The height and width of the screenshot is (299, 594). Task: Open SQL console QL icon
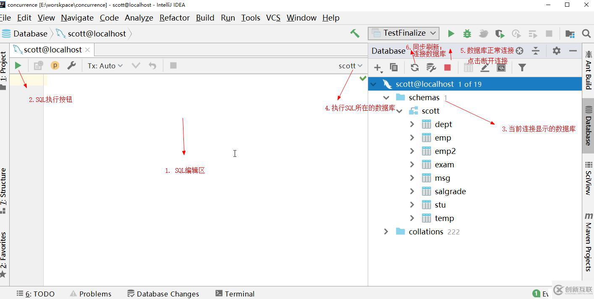pos(501,68)
